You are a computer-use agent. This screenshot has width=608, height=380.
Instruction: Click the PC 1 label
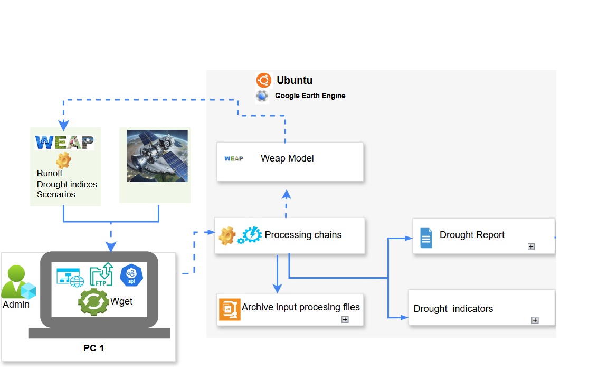click(x=93, y=348)
